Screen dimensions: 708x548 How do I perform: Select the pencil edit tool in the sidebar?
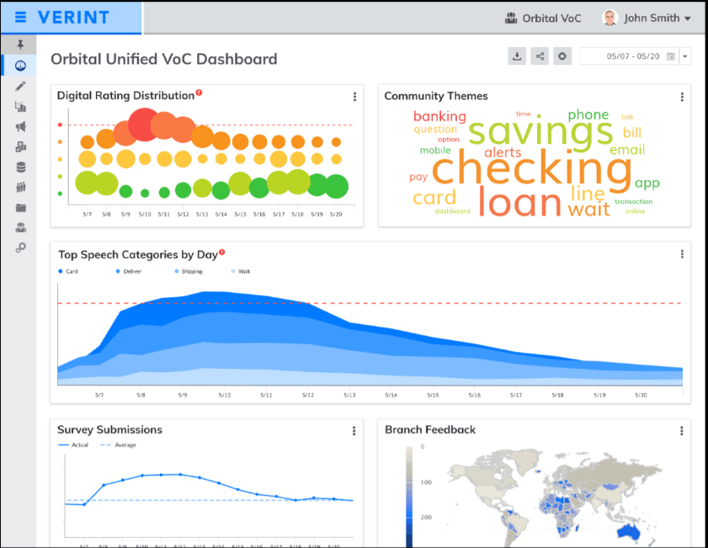click(20, 88)
